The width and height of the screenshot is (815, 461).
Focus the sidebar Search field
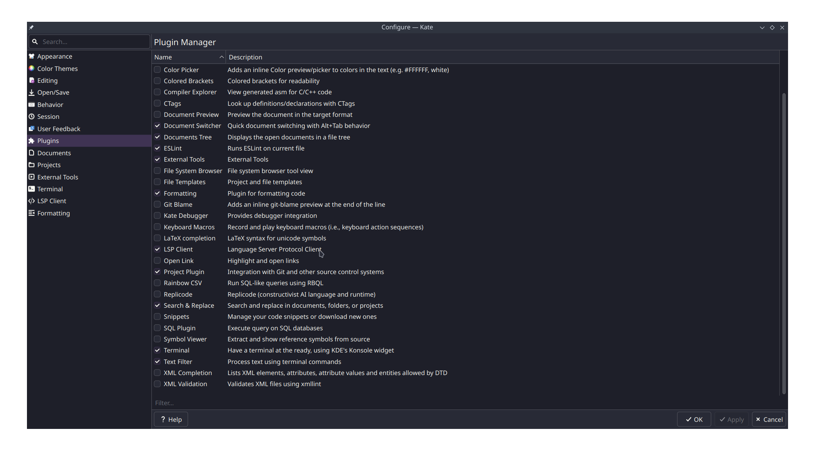(x=89, y=42)
